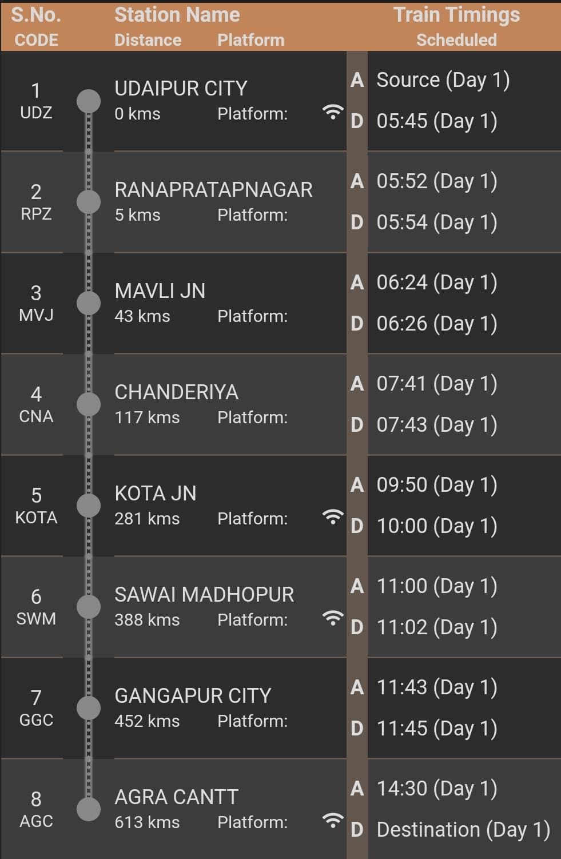
Task: Click the WiFi icon for Agra Cantt
Action: (x=332, y=821)
